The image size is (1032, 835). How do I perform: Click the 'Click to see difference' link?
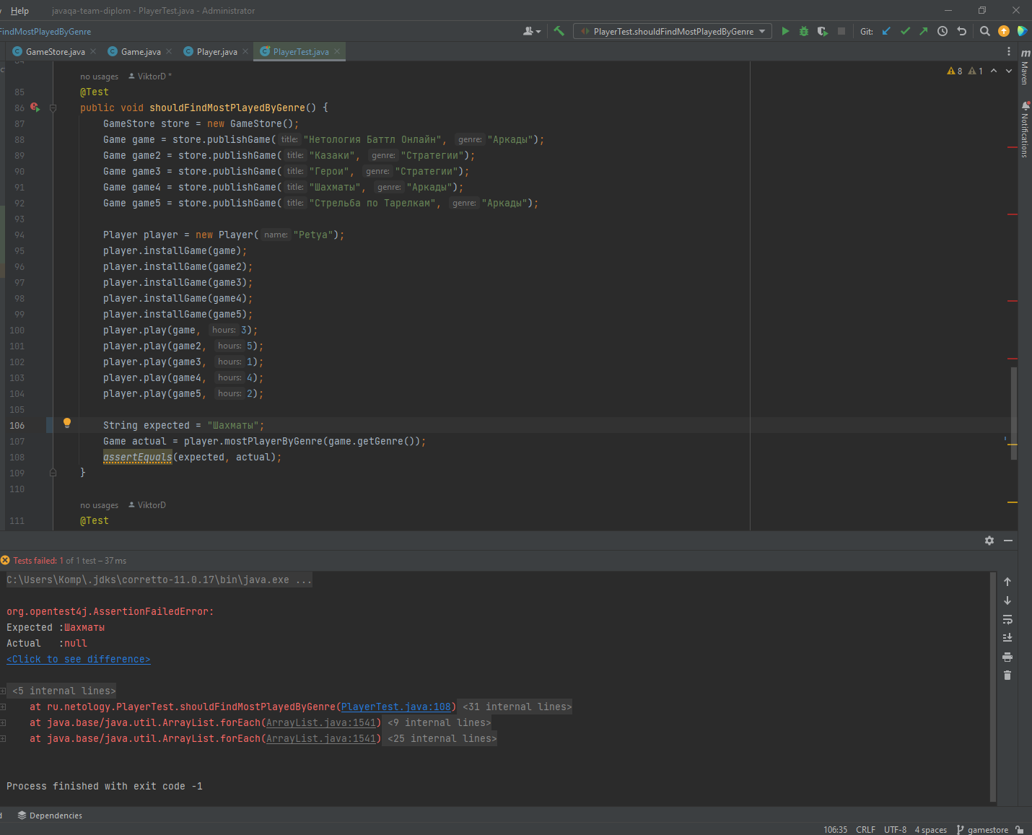coord(79,659)
